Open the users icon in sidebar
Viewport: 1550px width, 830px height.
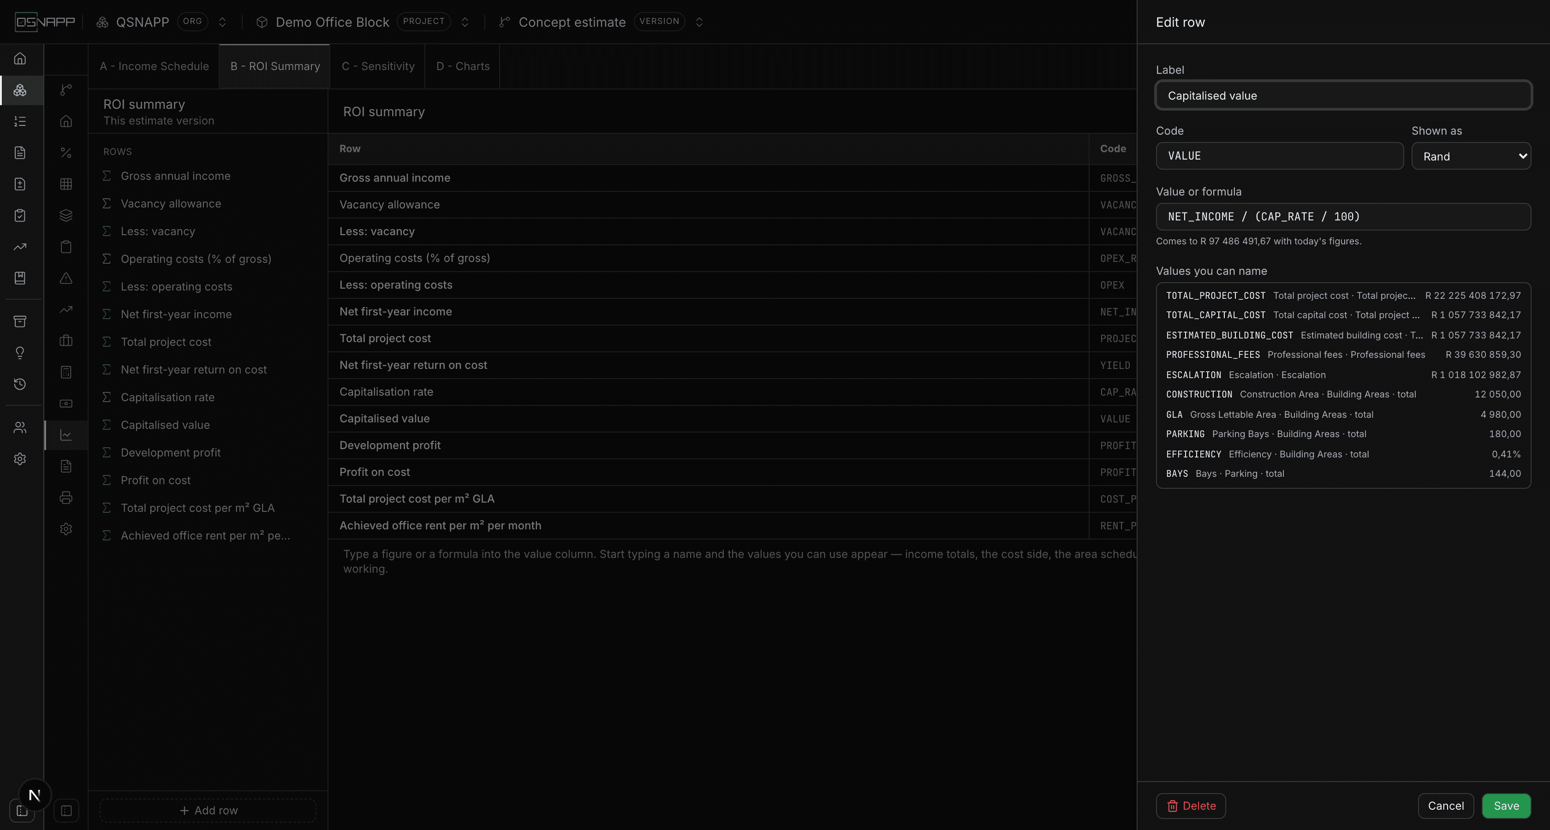pos(20,427)
